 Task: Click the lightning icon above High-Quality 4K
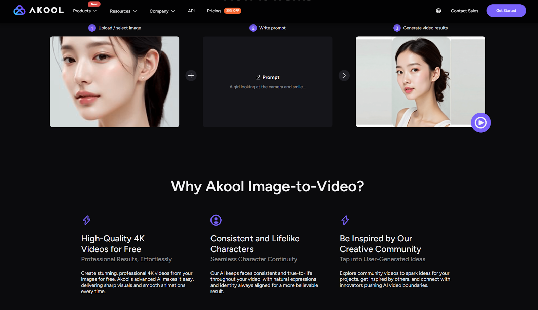point(87,220)
